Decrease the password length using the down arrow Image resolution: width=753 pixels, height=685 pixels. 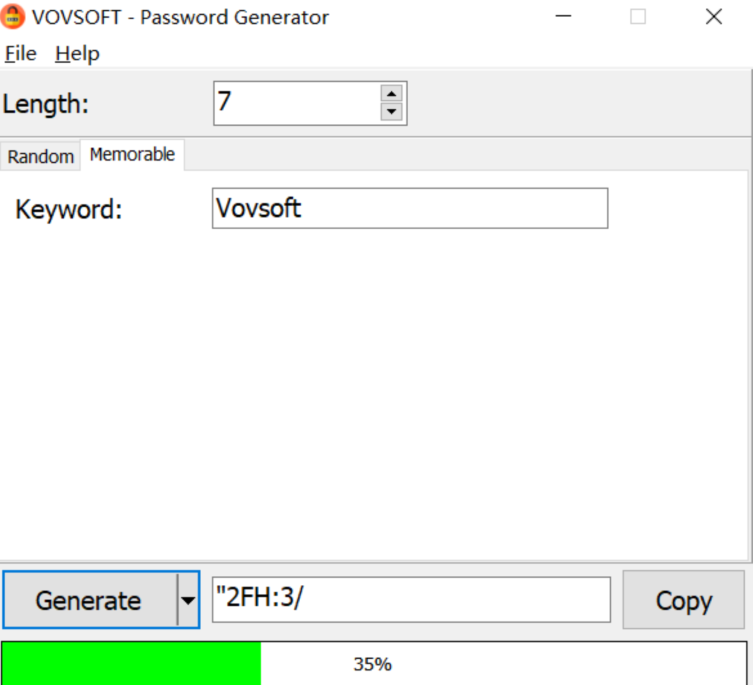tap(391, 113)
